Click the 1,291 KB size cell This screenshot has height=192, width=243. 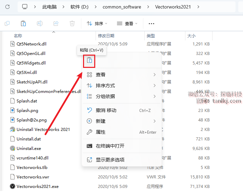[201, 44]
